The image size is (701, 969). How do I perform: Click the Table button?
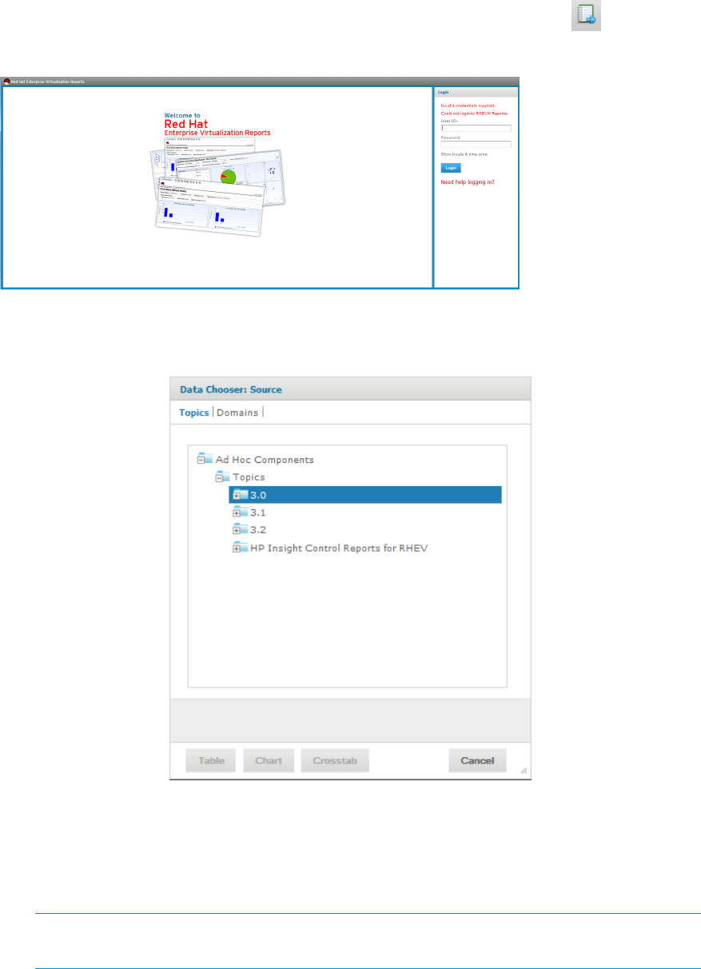pos(211,760)
